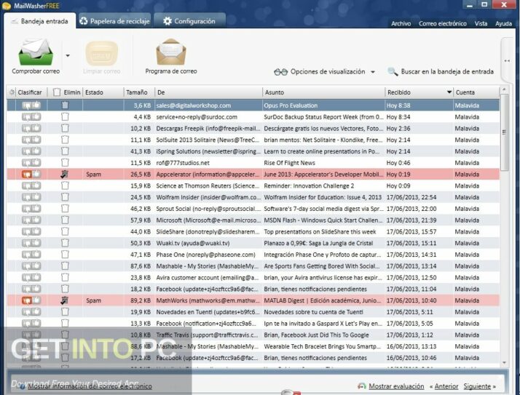Uncheck delete mark on MathWorks spam email
The width and height of the screenshot is (520, 395).
[65, 300]
